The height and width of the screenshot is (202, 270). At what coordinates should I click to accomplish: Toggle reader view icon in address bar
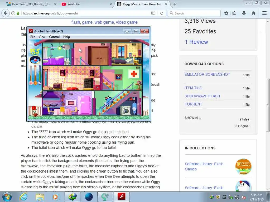[153, 13]
